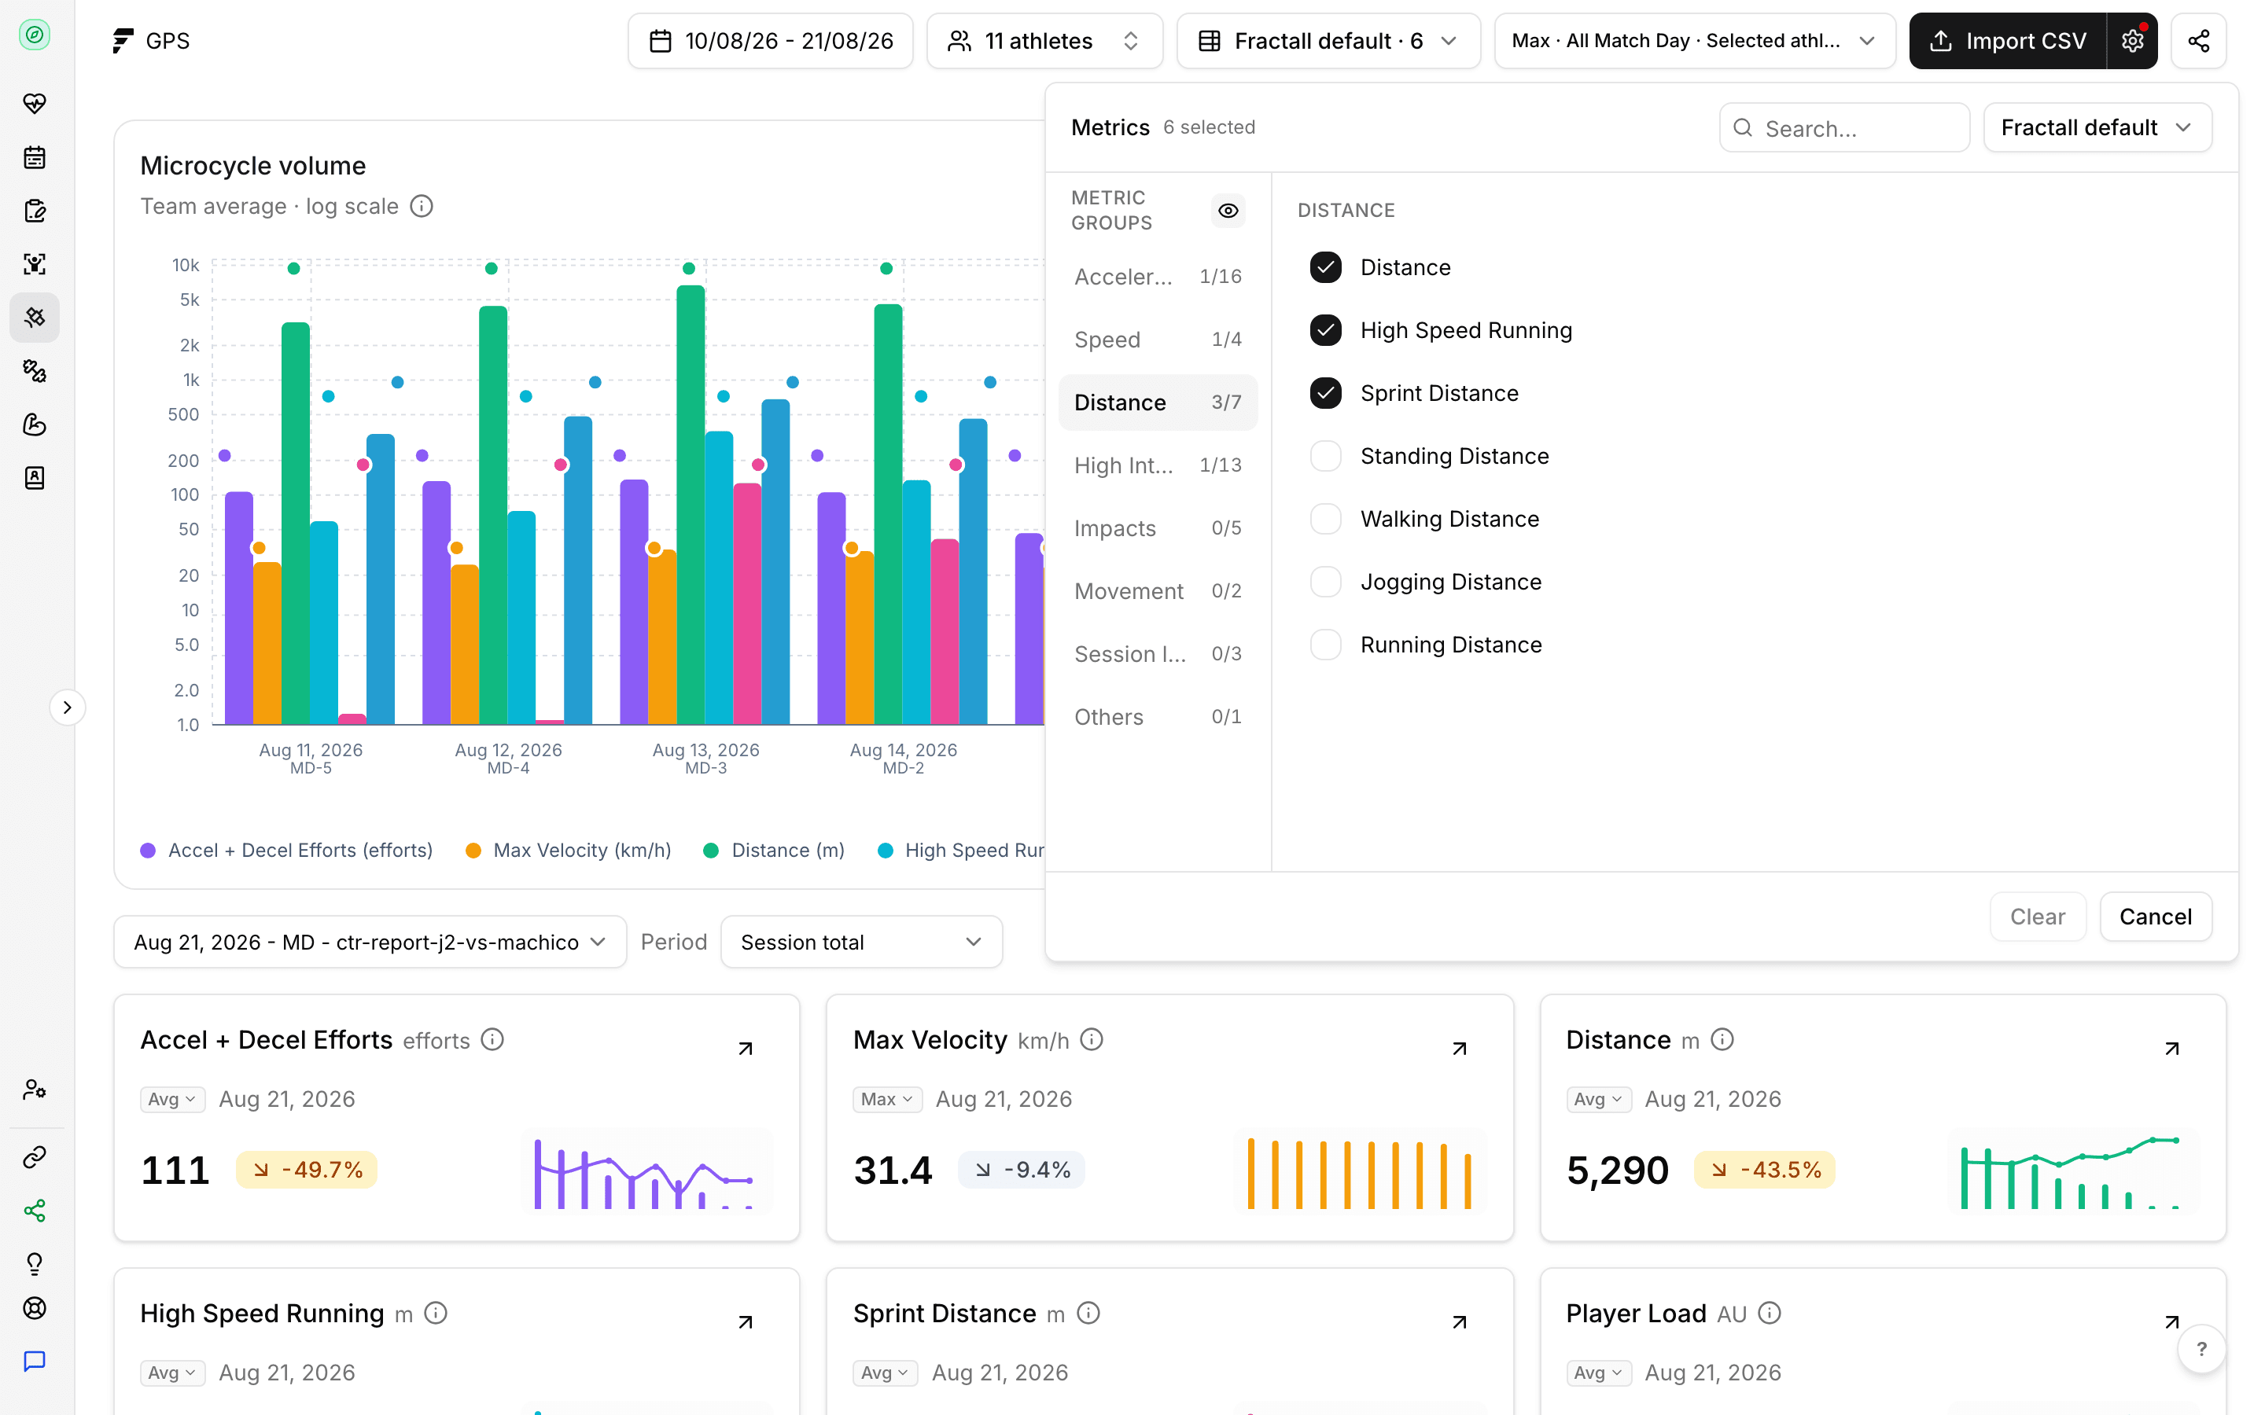Open Accel + Decel Efforts card arrow

pyautogui.click(x=746, y=1048)
